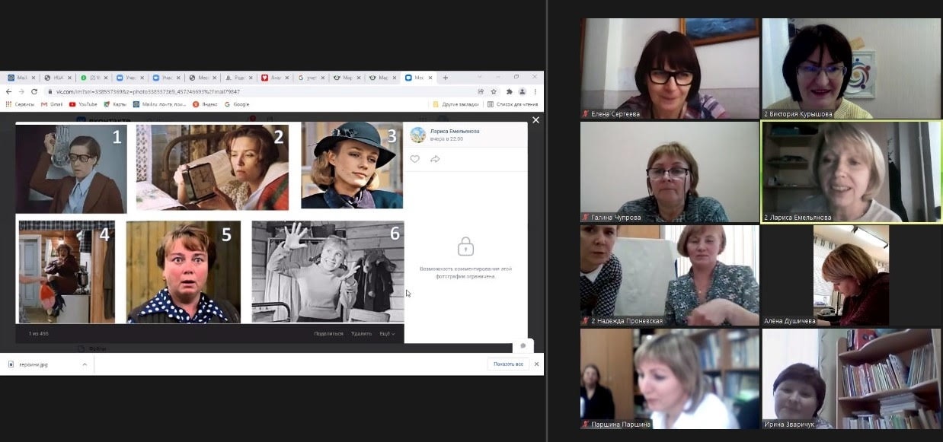
Task: Open the YouTube bookmark
Action: pos(83,104)
